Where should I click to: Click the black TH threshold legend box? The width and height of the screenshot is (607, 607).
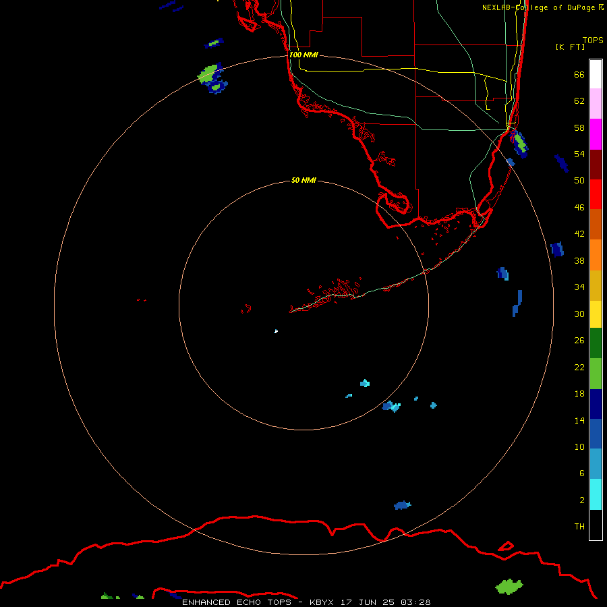click(x=596, y=525)
